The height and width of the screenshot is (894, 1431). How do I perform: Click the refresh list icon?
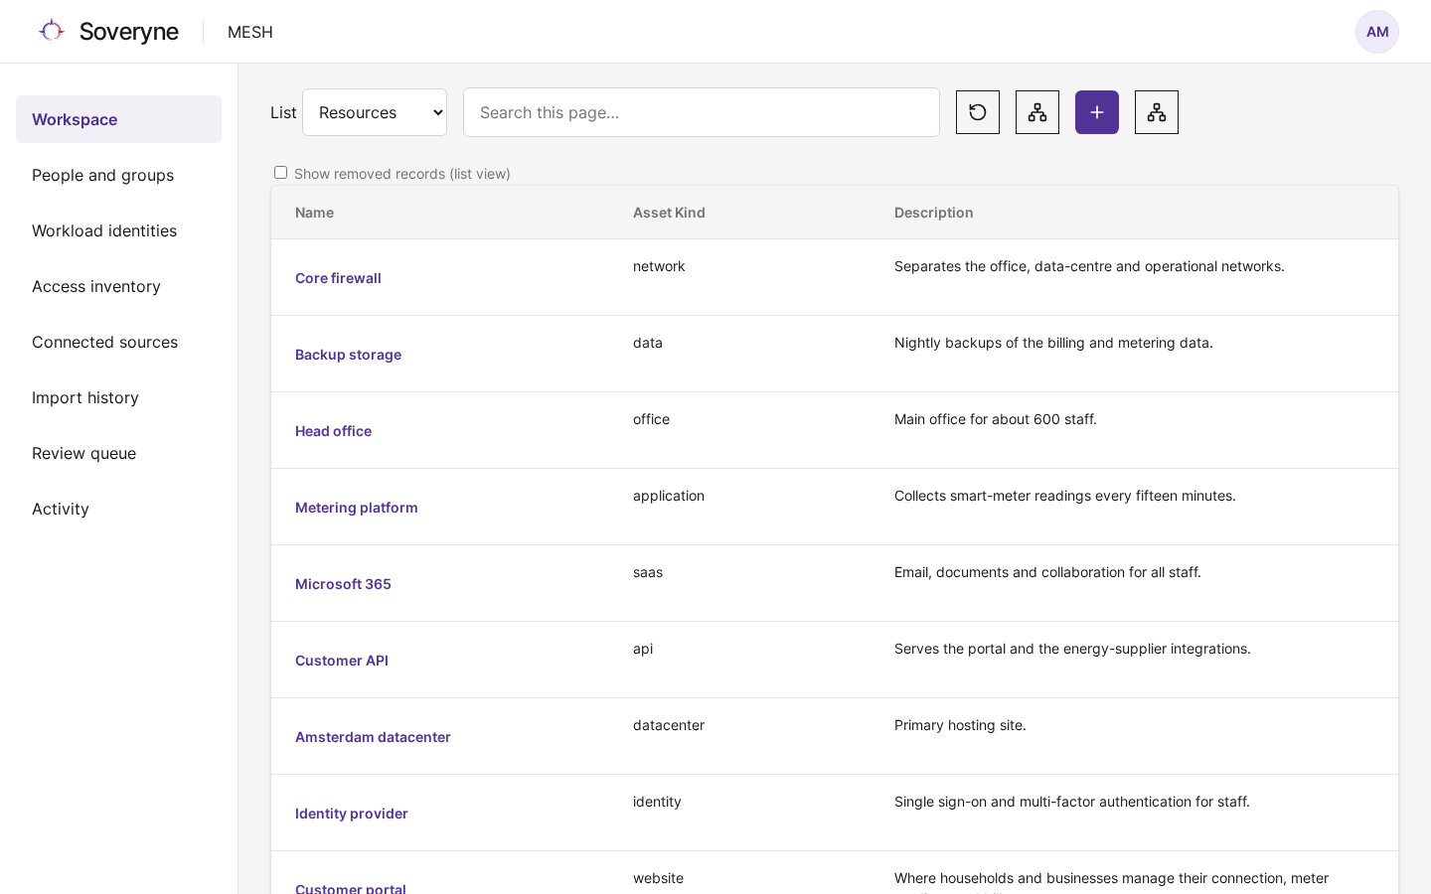978,112
